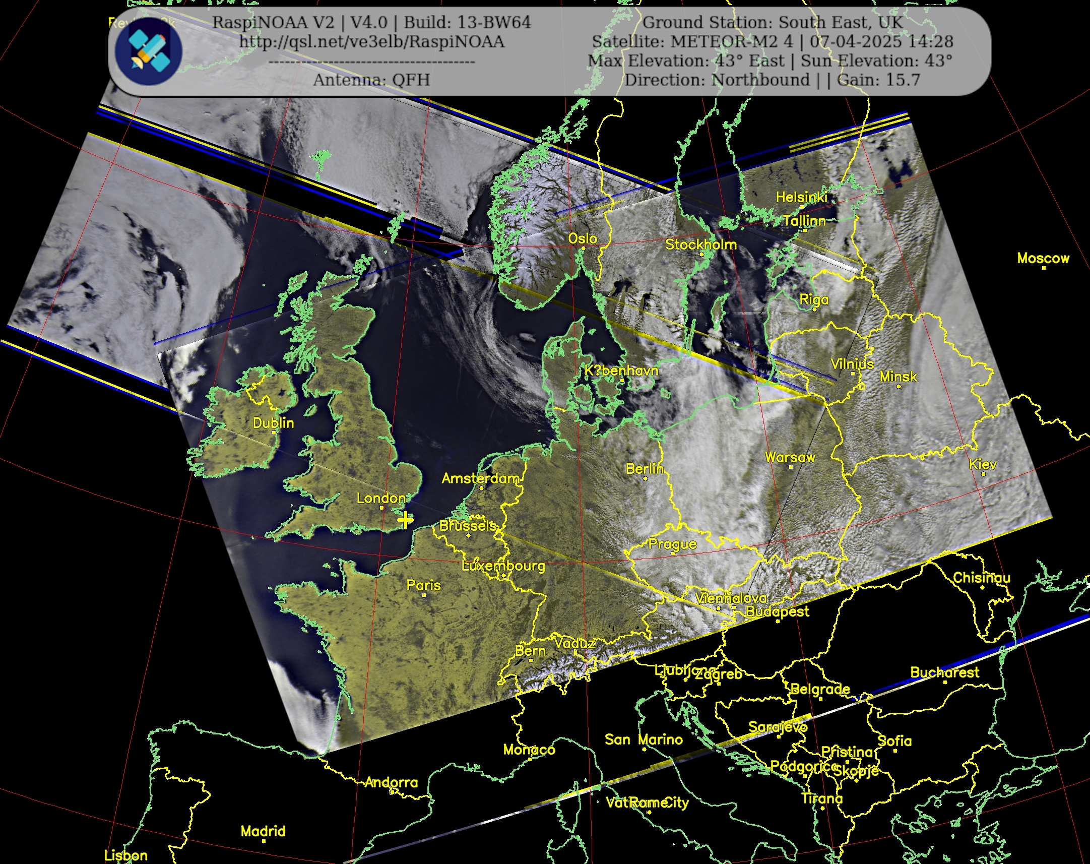Click the Berlin city label
Viewport: 1090px width, 864px height.
(x=645, y=469)
